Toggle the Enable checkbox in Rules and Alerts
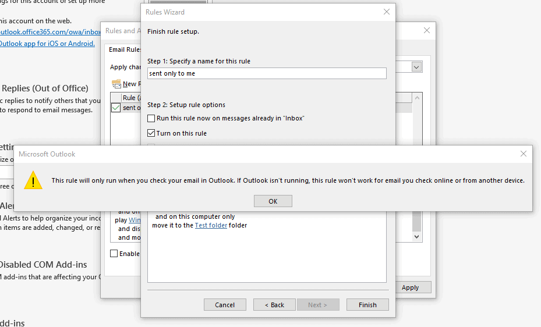Screen dimensions: 541x327 tap(114, 254)
